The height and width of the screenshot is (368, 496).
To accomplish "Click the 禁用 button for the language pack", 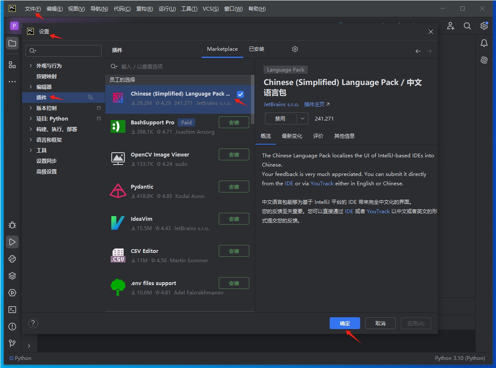I will [x=280, y=118].
